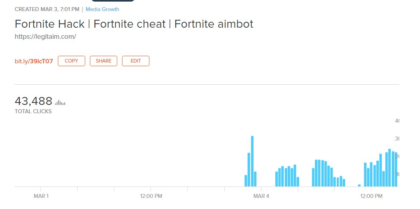
Task: Click the TOTAL CLICKS label
Action: [33, 112]
